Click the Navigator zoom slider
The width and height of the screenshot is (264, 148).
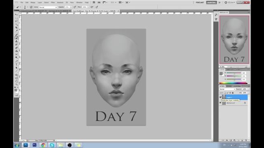click(237, 67)
